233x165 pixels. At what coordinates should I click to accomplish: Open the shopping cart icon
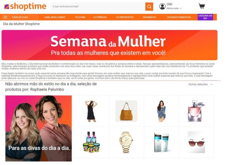tap(202, 6)
